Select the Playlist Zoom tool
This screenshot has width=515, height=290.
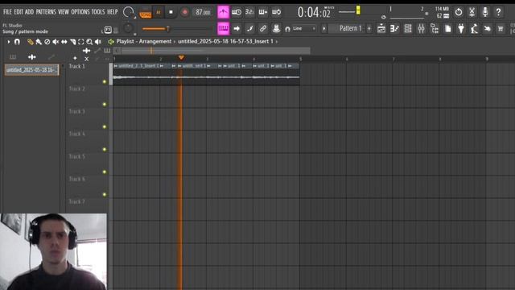89,42
